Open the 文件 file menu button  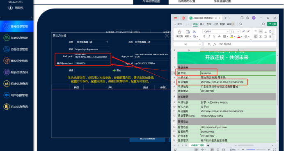(178, 24)
